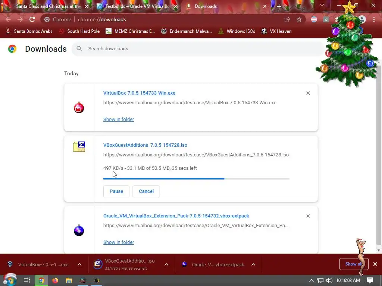Go forward to the next page
This screenshot has width=382, height=286.
[x=20, y=19]
